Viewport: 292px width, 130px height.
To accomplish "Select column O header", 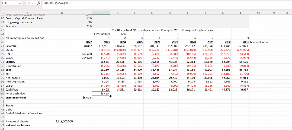I will (x=287, y=13).
